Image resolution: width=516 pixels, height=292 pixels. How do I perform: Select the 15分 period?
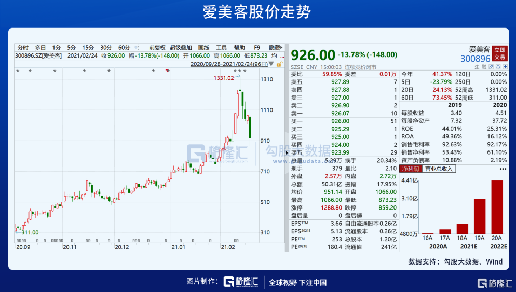[x=88, y=48]
